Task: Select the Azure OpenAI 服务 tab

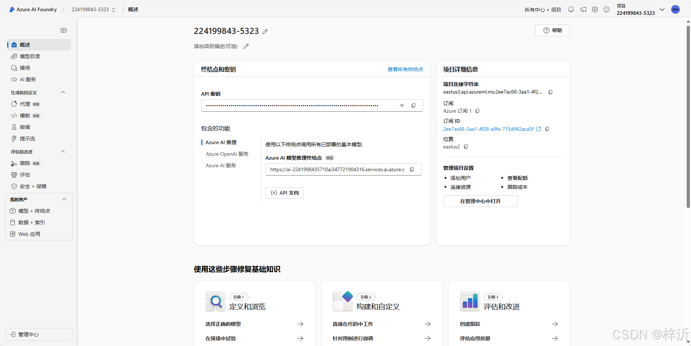Action: (x=227, y=154)
